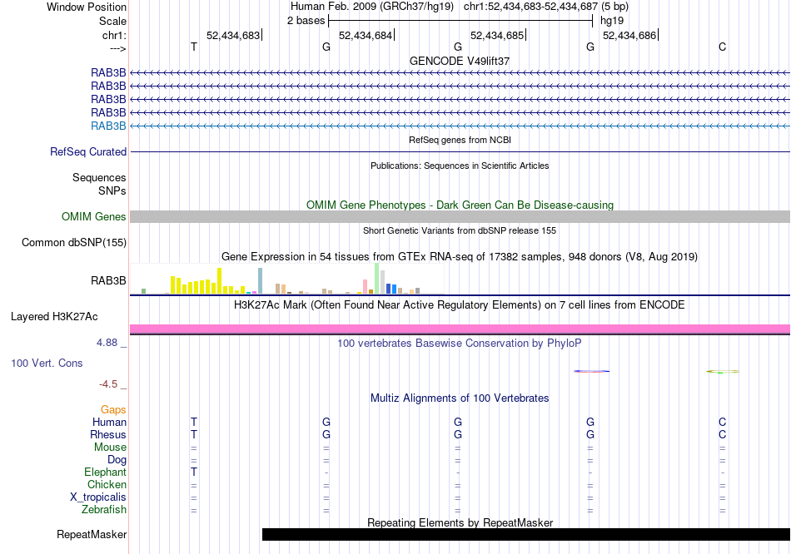
Task: Open Repeating Elements by RepeatMasker title
Action: click(x=460, y=522)
